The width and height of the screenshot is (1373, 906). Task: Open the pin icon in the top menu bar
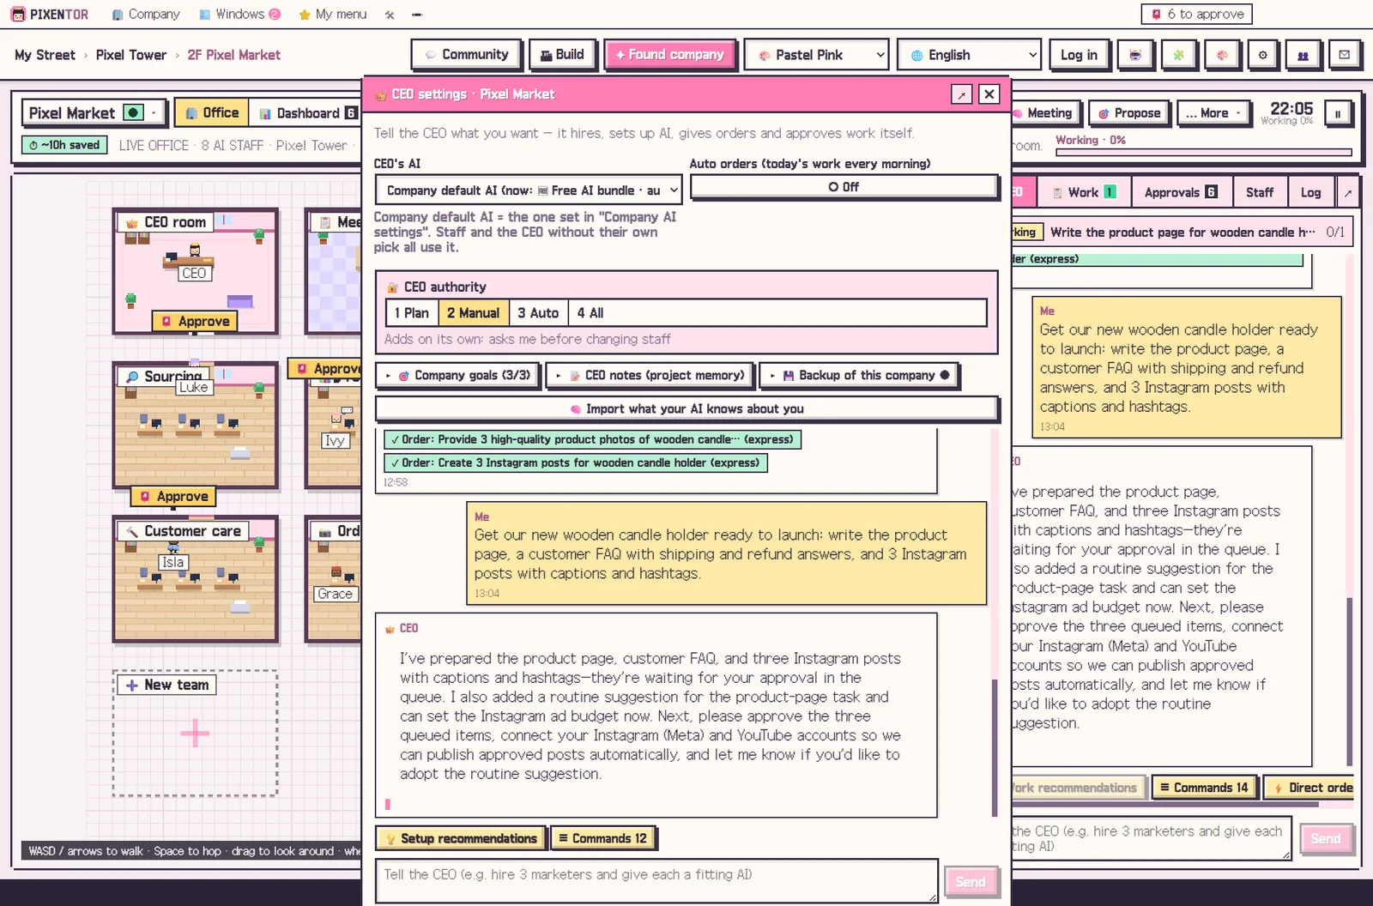click(x=390, y=15)
